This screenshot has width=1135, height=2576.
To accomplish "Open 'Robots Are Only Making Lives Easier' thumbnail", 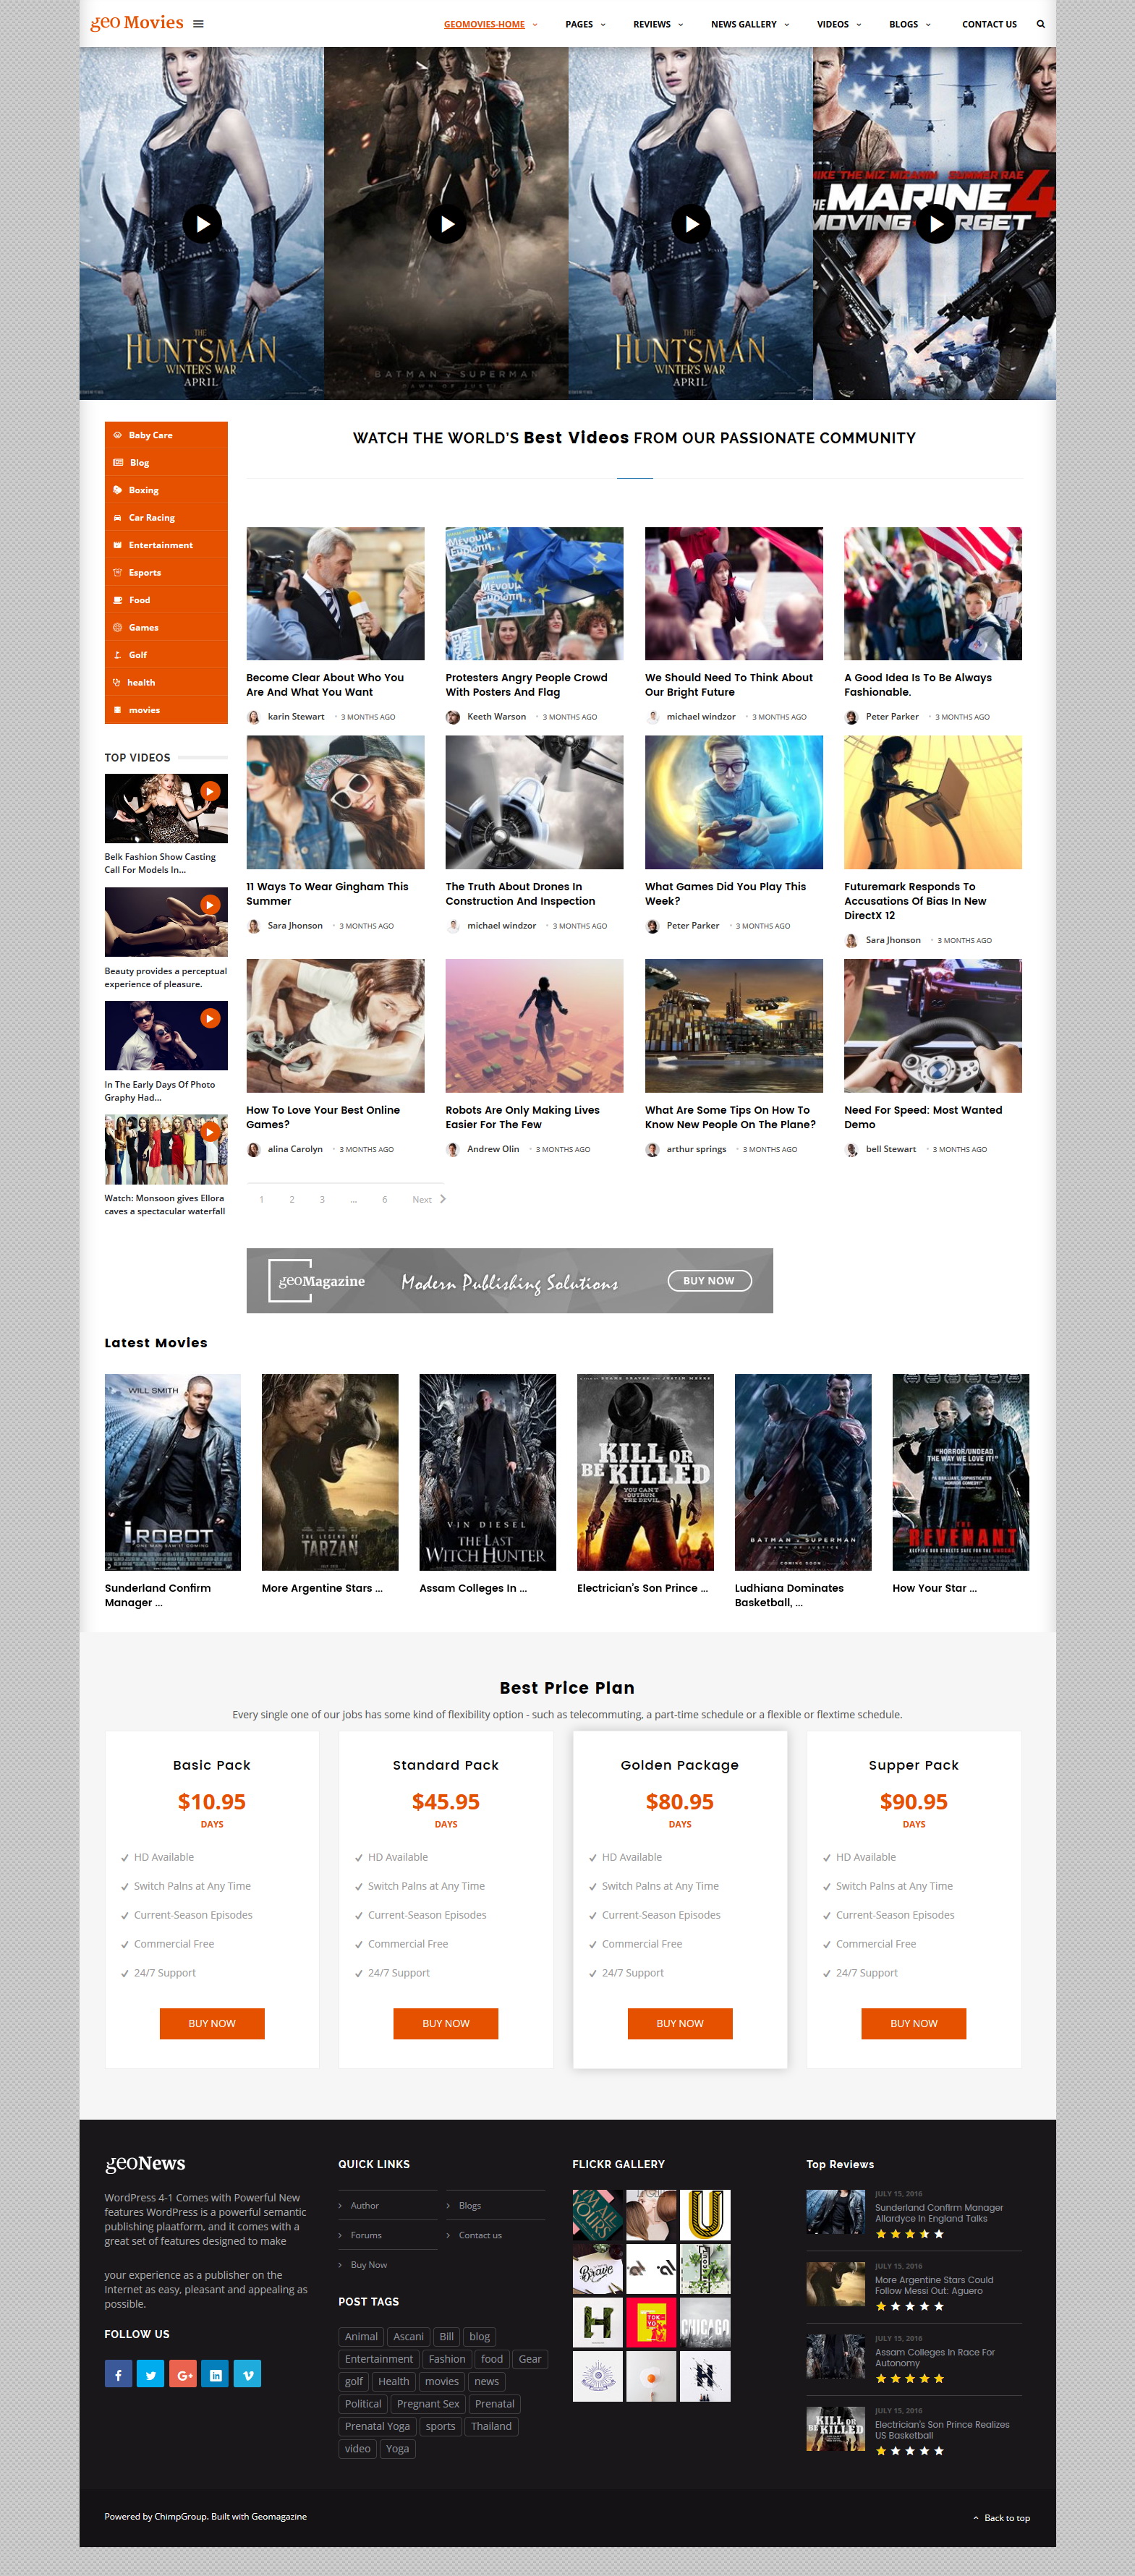I will 534,1026.
